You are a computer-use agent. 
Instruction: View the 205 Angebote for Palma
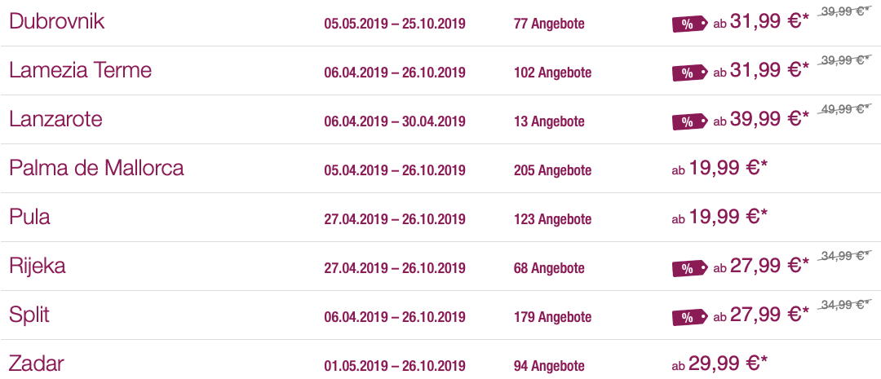pyautogui.click(x=552, y=170)
